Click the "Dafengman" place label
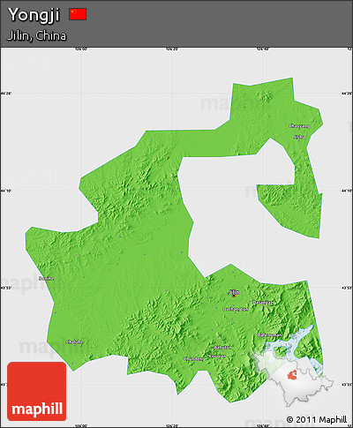The width and height of the screenshot is (353, 428). point(270,334)
